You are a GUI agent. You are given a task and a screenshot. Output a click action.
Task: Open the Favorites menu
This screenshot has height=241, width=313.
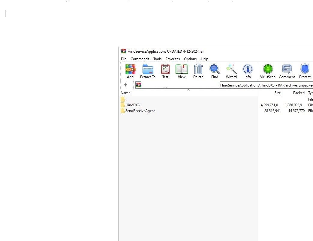pyautogui.click(x=173, y=59)
